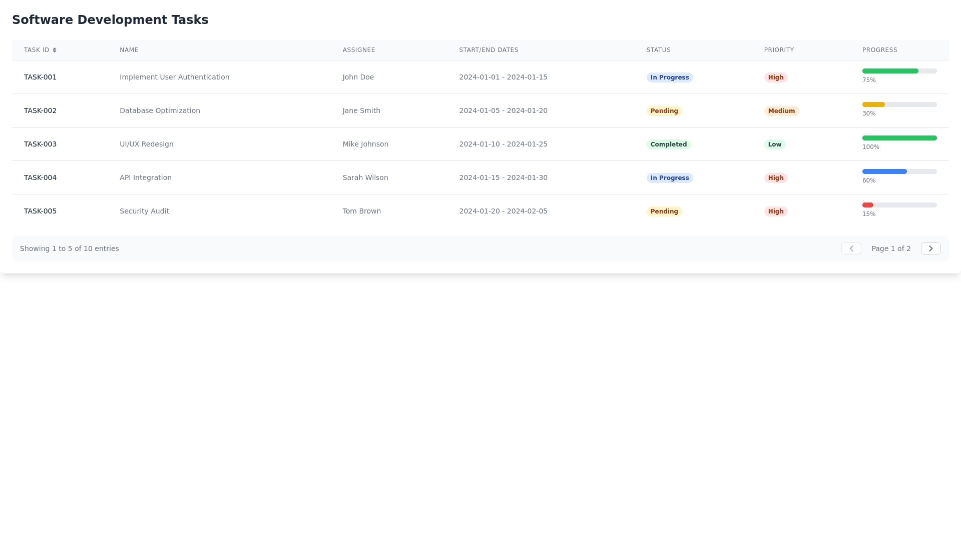The width and height of the screenshot is (961, 540).
Task: Click the Low priority badge
Action: point(774,144)
